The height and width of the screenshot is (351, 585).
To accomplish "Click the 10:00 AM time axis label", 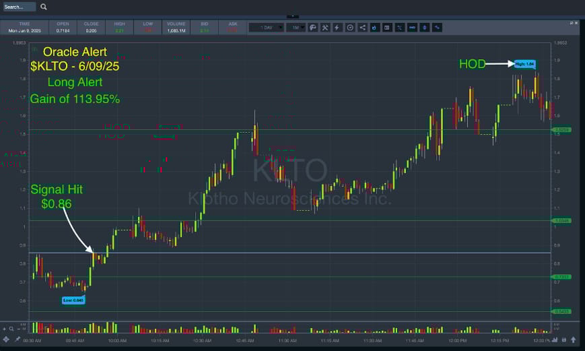I will click(117, 340).
